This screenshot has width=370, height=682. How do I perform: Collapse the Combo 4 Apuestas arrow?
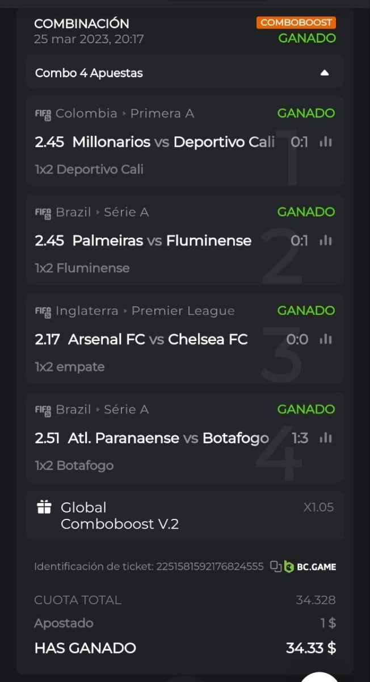325,73
